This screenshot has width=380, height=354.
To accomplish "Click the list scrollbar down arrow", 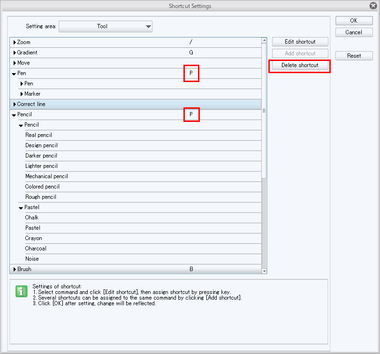I will 264,271.
